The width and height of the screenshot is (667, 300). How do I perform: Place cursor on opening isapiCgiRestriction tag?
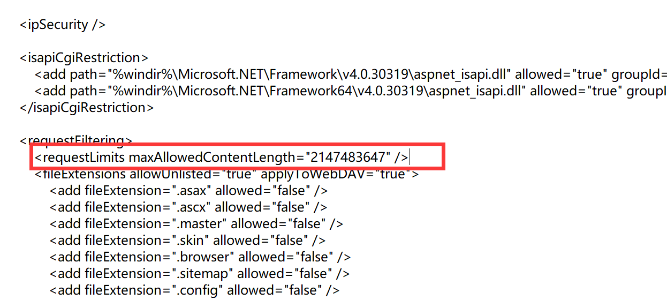(x=84, y=58)
